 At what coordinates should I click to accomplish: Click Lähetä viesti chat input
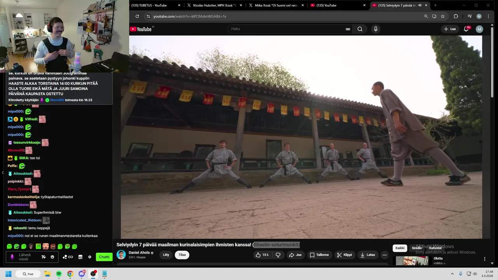pos(27,257)
